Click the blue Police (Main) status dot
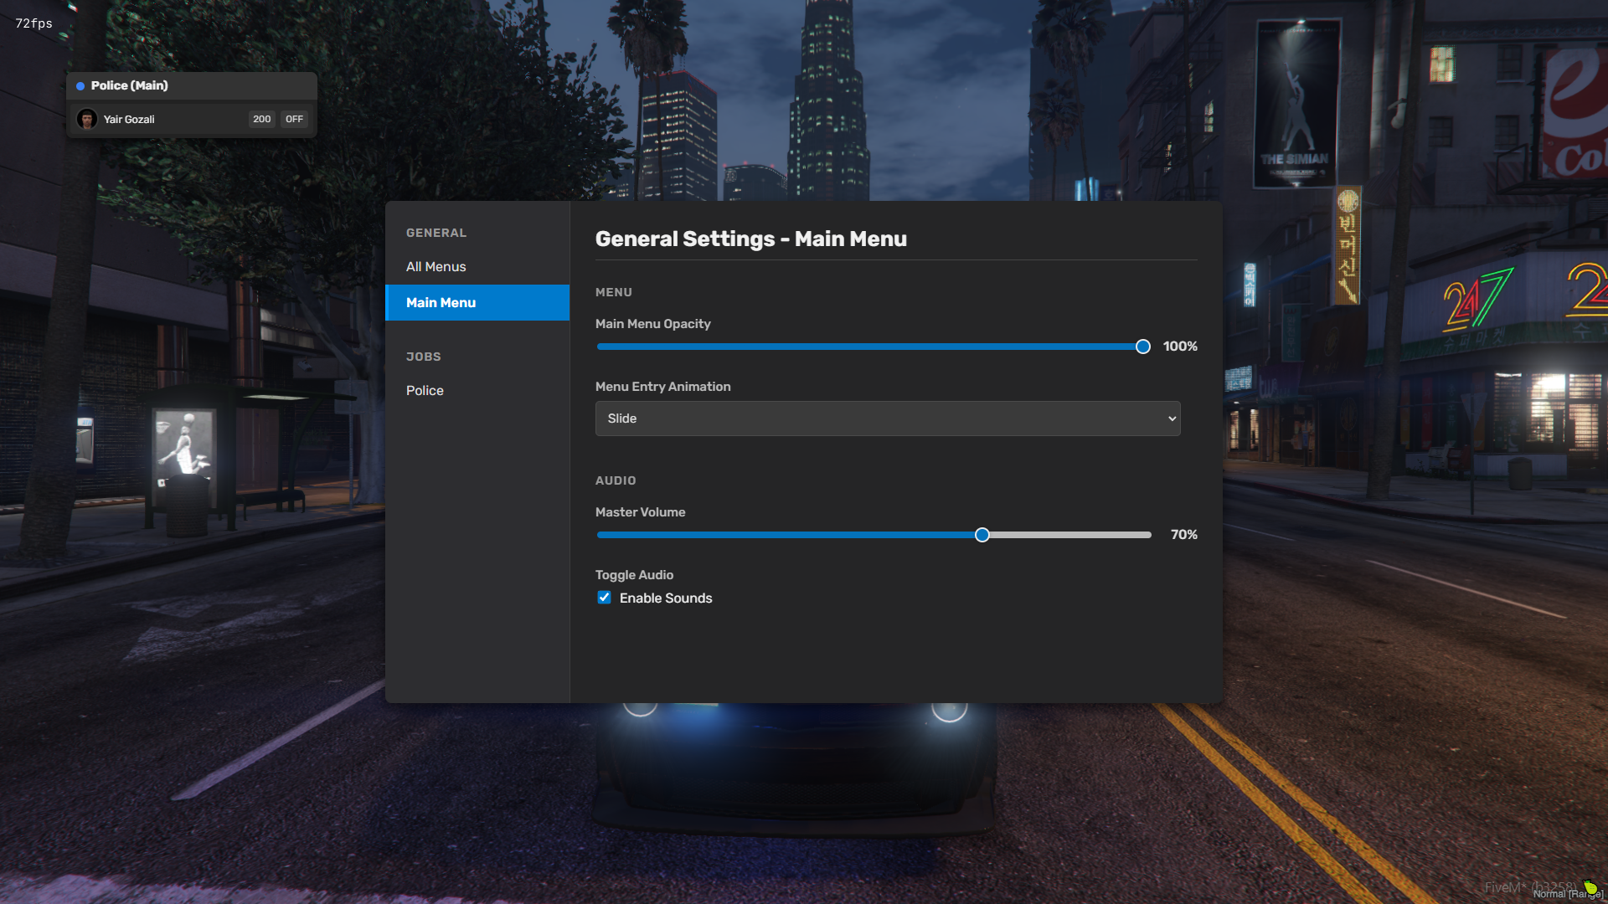 click(80, 86)
